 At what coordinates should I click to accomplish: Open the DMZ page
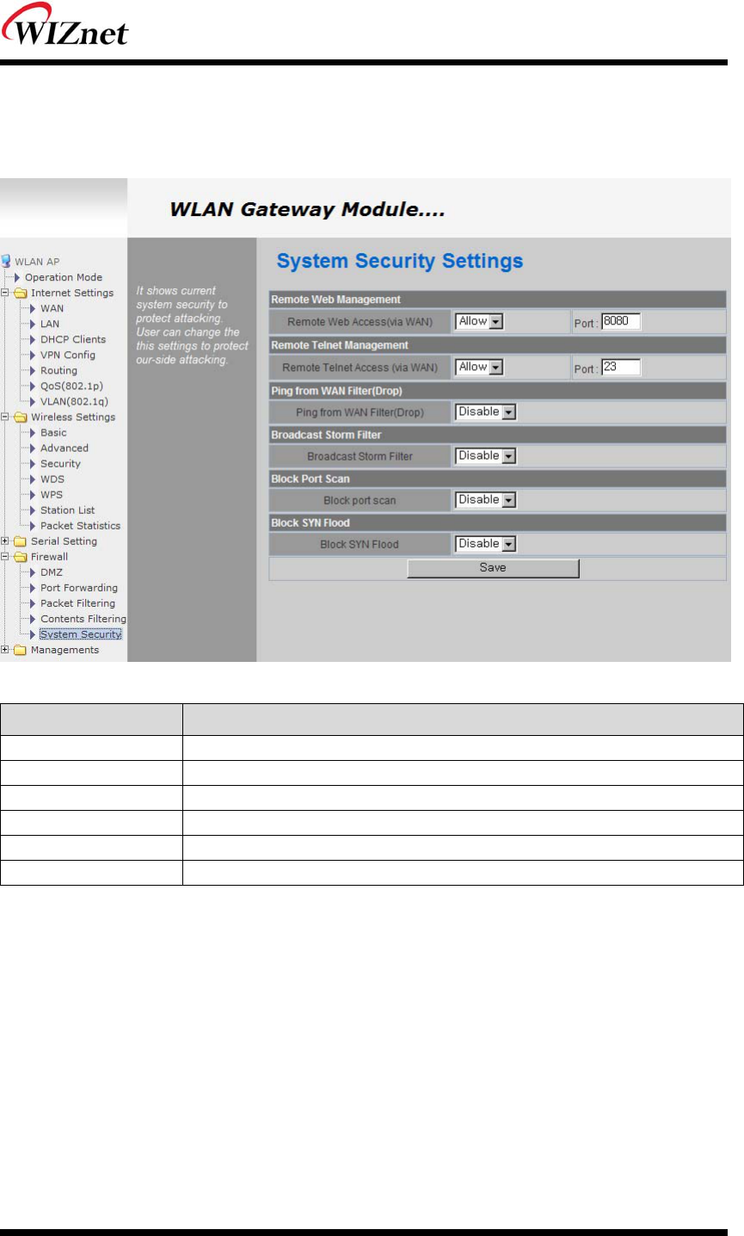52,572
